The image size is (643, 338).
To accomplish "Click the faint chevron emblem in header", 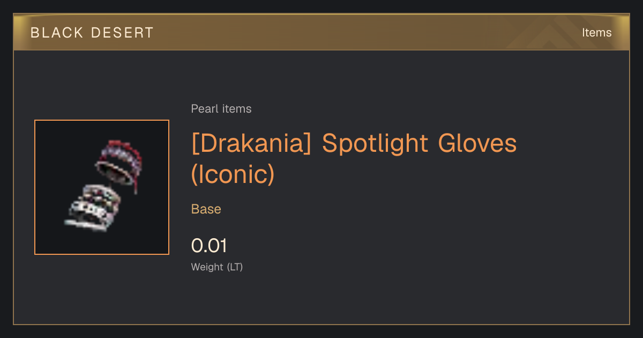I will [551, 33].
